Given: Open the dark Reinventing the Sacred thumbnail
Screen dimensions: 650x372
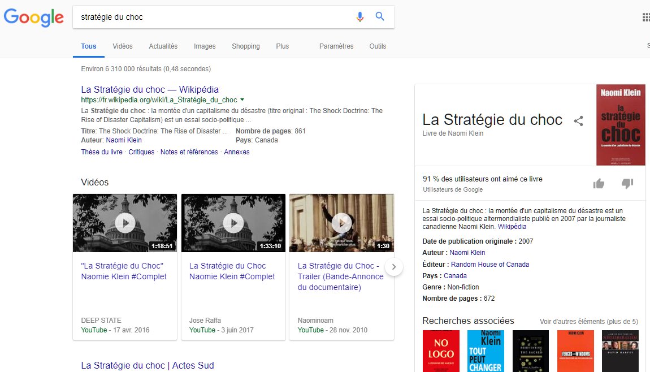Looking at the screenshot, I should 531,351.
